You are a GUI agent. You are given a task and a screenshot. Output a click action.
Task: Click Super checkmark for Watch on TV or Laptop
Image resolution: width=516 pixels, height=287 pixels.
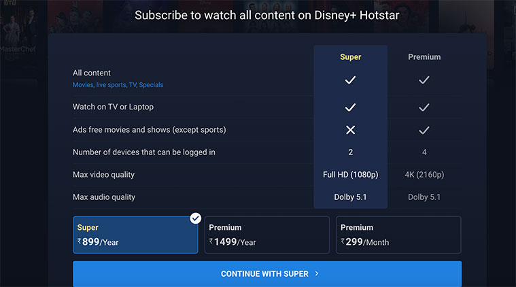tap(350, 107)
